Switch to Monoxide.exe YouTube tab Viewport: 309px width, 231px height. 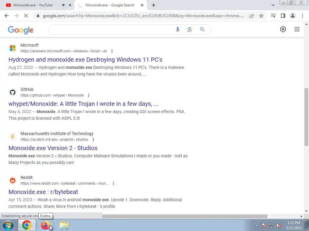[33, 5]
